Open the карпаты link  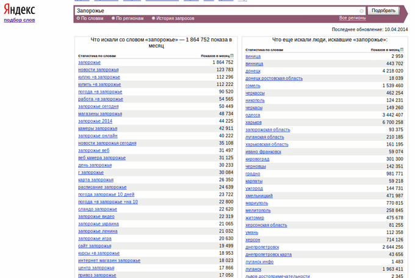(254, 181)
